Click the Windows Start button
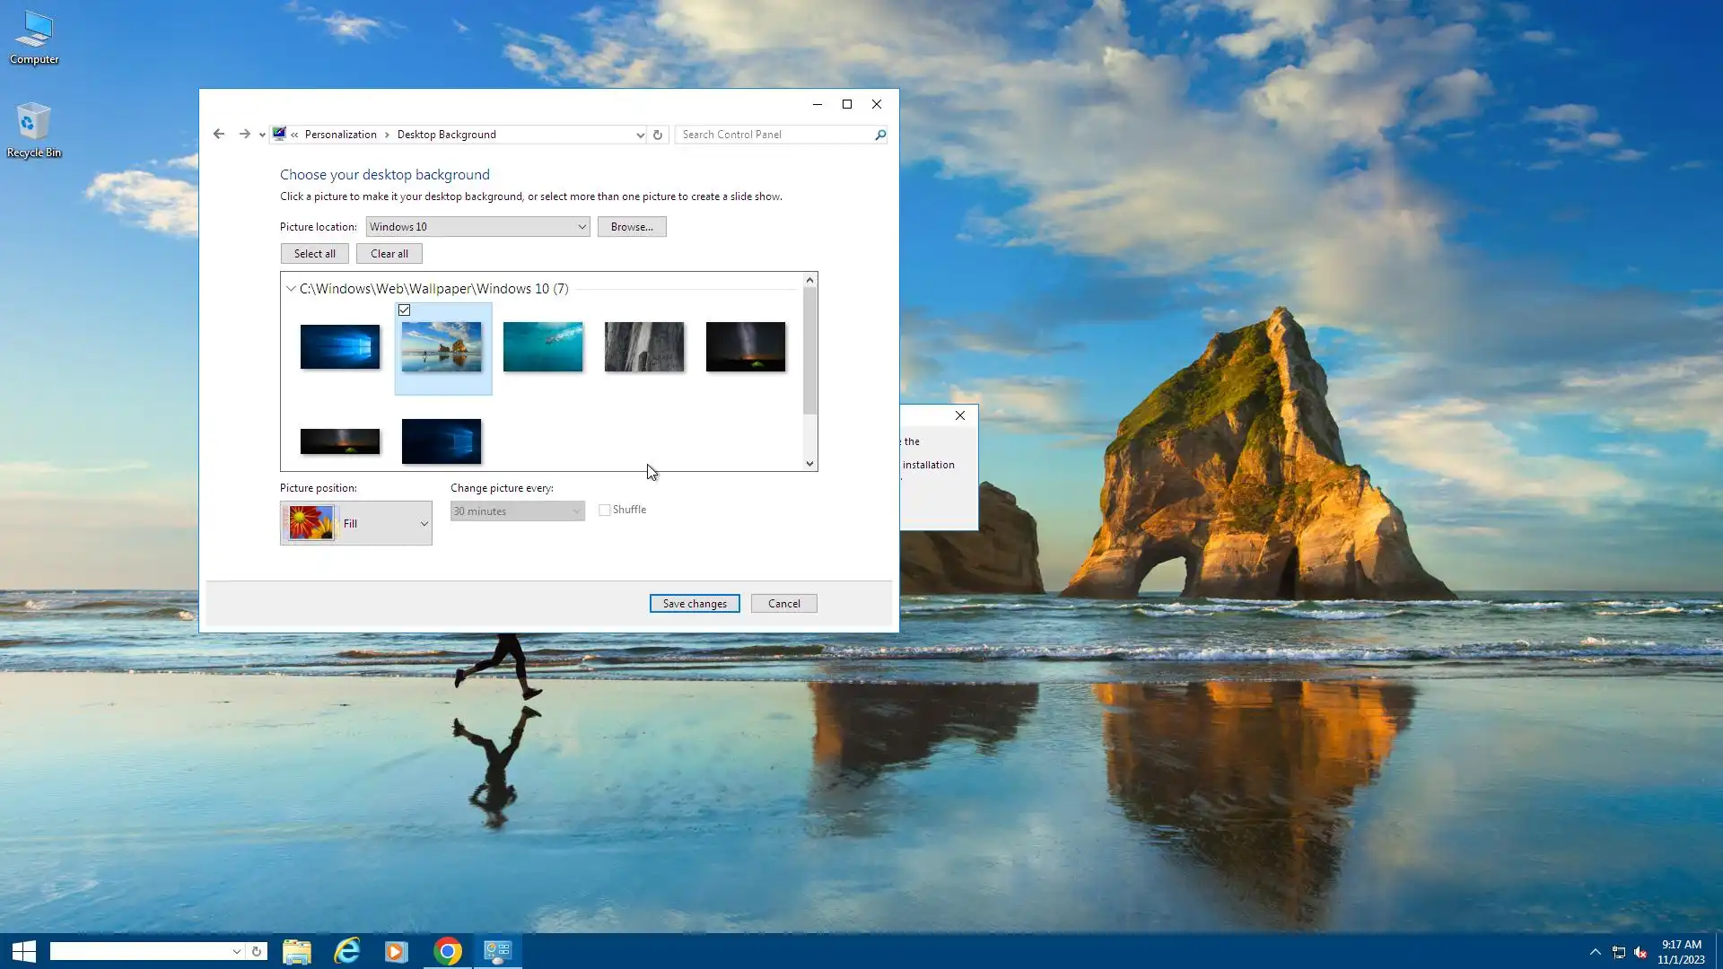Image resolution: width=1723 pixels, height=969 pixels. pos(24,951)
